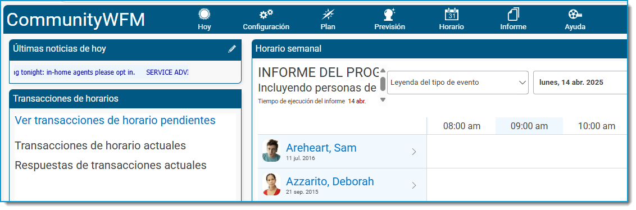Click Sam Areheart's profile photo
Viewport: 636px width, 210px height.
(271, 151)
